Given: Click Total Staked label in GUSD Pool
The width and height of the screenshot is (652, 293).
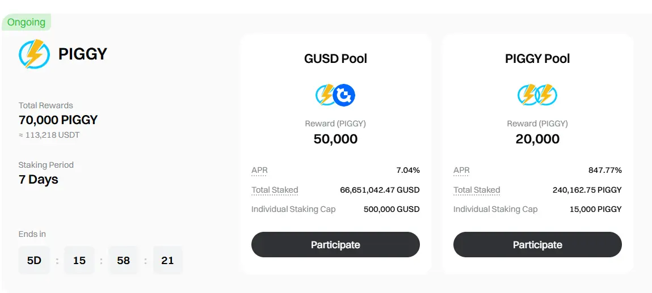Looking at the screenshot, I should tap(275, 190).
